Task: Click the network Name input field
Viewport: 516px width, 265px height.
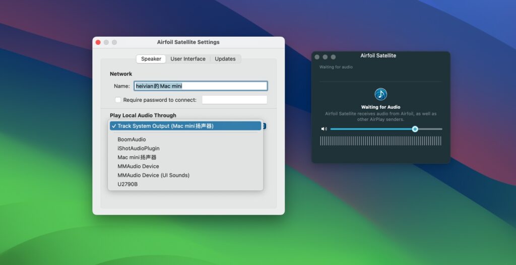Action: click(201, 86)
